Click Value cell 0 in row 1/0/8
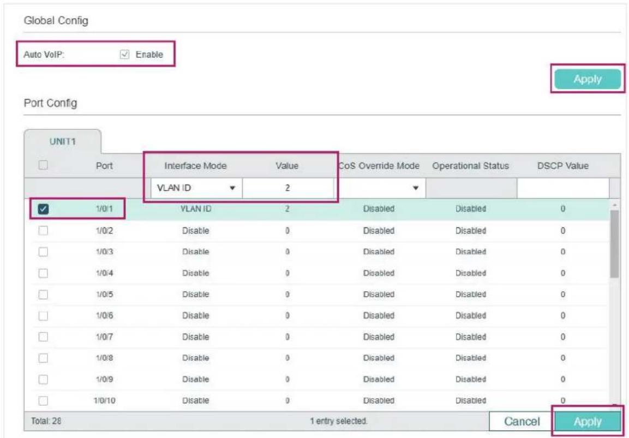The image size is (629, 438). tap(287, 358)
